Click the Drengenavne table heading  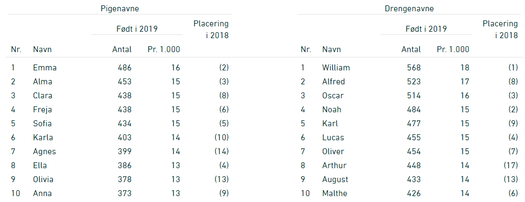[409, 9]
